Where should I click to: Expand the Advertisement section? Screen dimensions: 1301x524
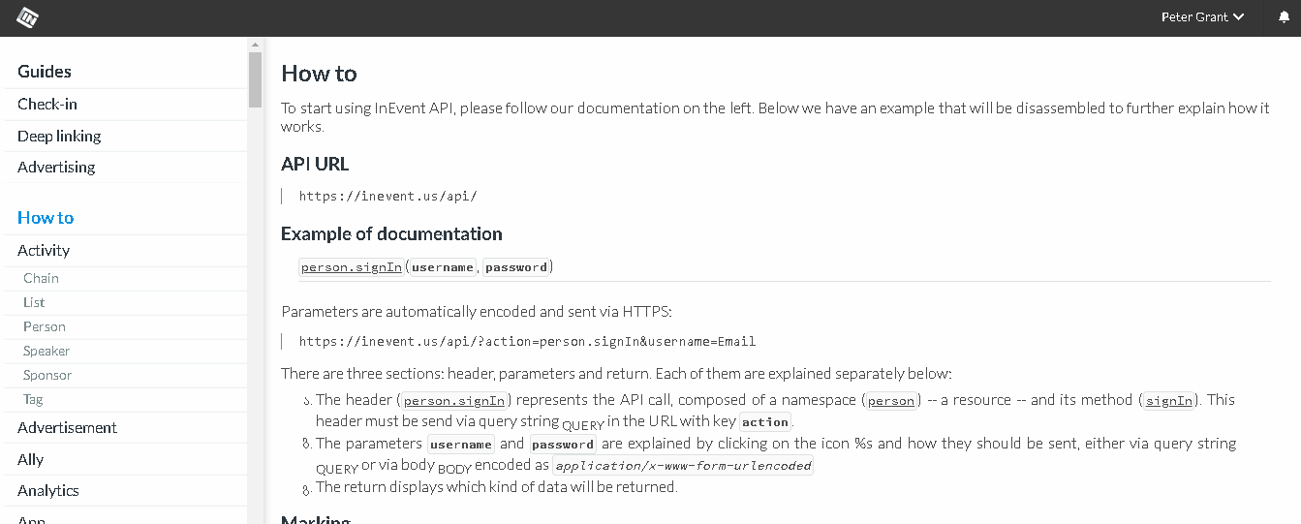[x=67, y=428]
